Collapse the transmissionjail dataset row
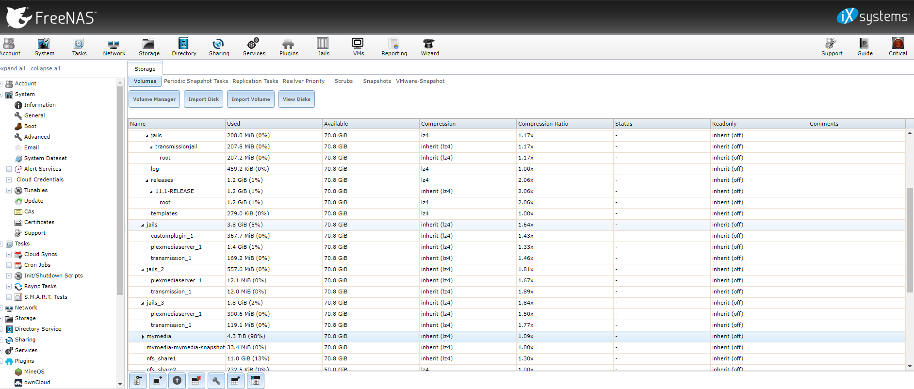 pos(151,147)
